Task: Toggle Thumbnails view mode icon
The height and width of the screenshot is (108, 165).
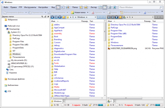Action: click(x=67, y=7)
